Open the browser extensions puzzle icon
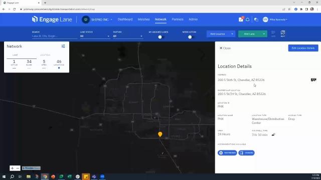Screen dimensions: 321x180 click(301, 9)
